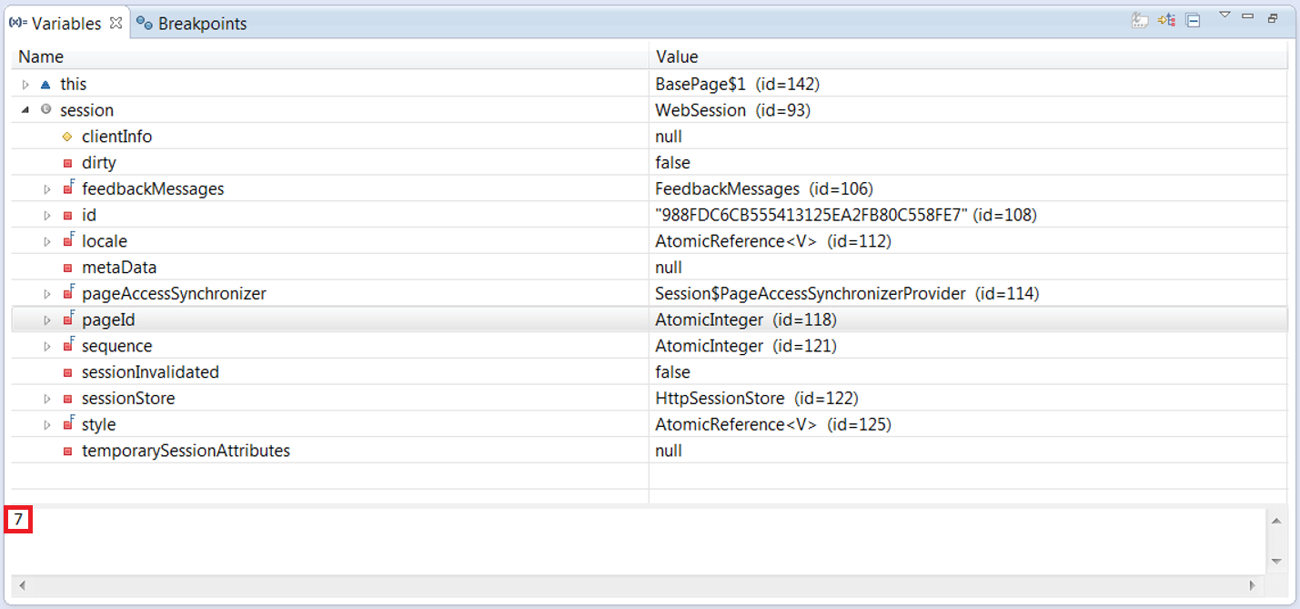Expand the 'this' variable node
Viewport: 1300px width, 609px height.
pyautogui.click(x=25, y=85)
